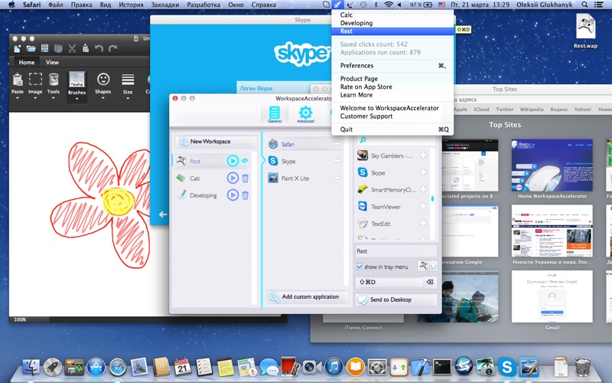Select Quit in the tray menu
The image size is (612, 383).
coord(392,129)
